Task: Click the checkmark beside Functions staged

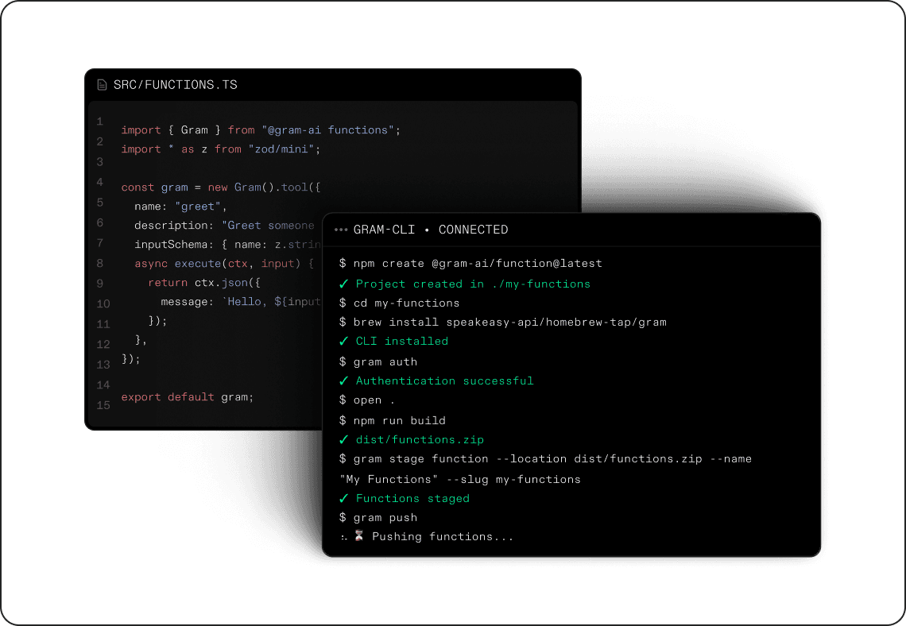Action: tap(343, 498)
